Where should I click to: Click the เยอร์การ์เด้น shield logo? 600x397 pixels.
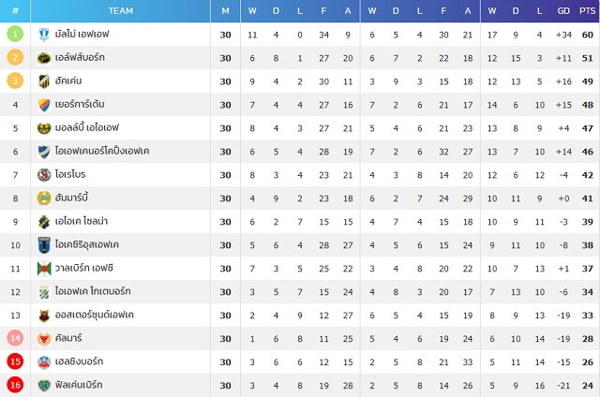click(x=44, y=105)
